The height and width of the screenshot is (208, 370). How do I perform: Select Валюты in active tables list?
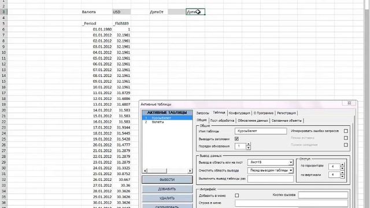(167, 122)
